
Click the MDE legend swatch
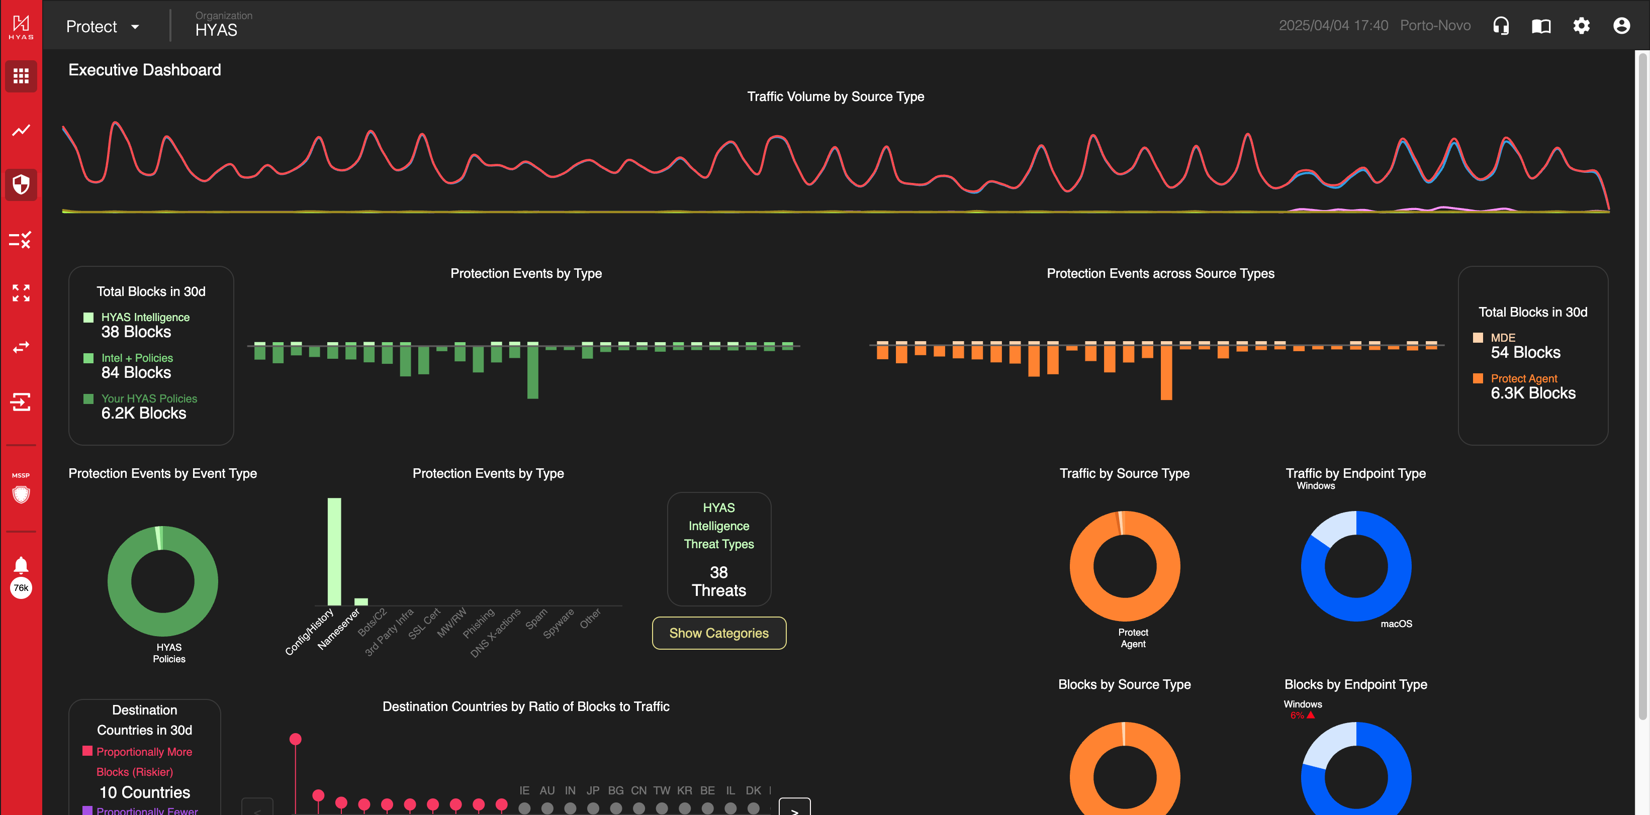point(1478,337)
